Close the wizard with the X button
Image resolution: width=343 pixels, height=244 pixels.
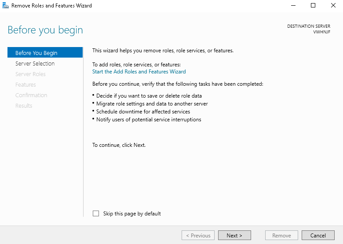click(x=333, y=6)
